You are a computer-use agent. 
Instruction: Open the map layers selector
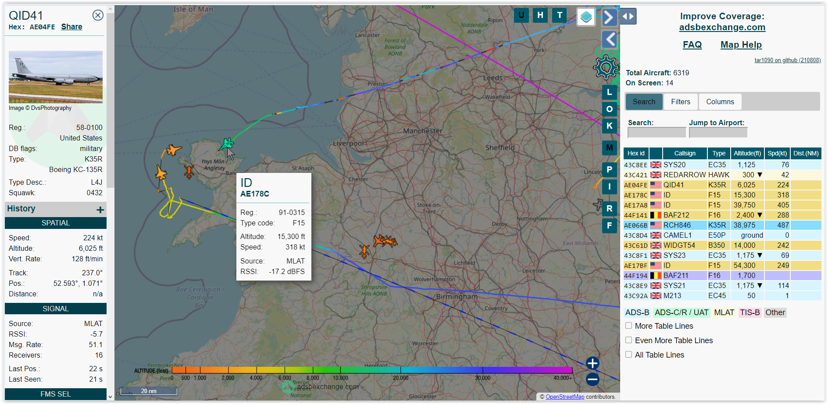586,17
